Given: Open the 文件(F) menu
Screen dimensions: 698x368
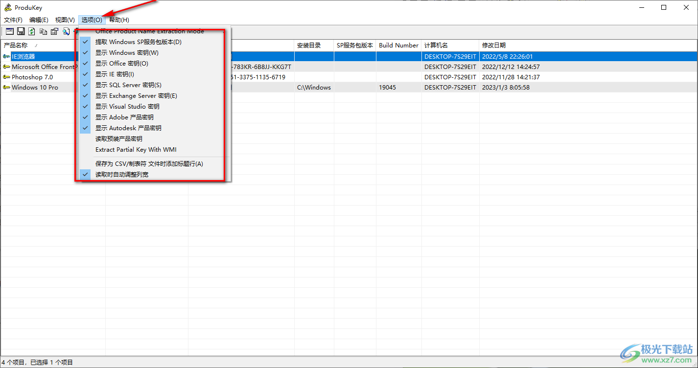Looking at the screenshot, I should coord(13,20).
